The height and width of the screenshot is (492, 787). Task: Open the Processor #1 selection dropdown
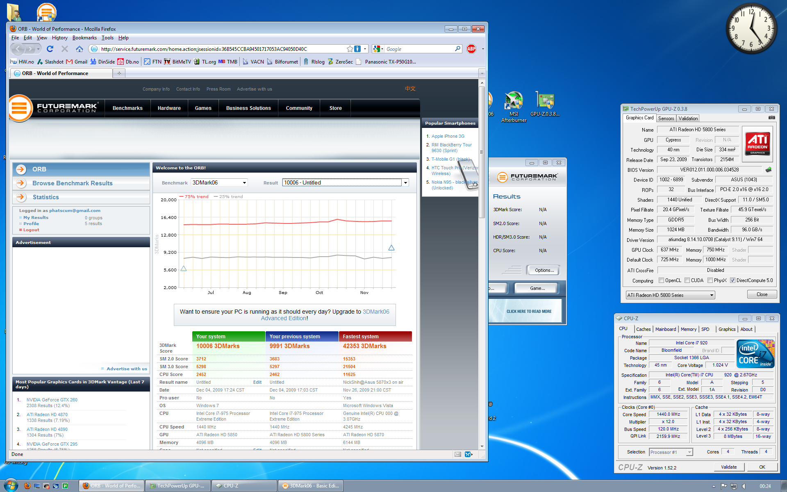(671, 452)
